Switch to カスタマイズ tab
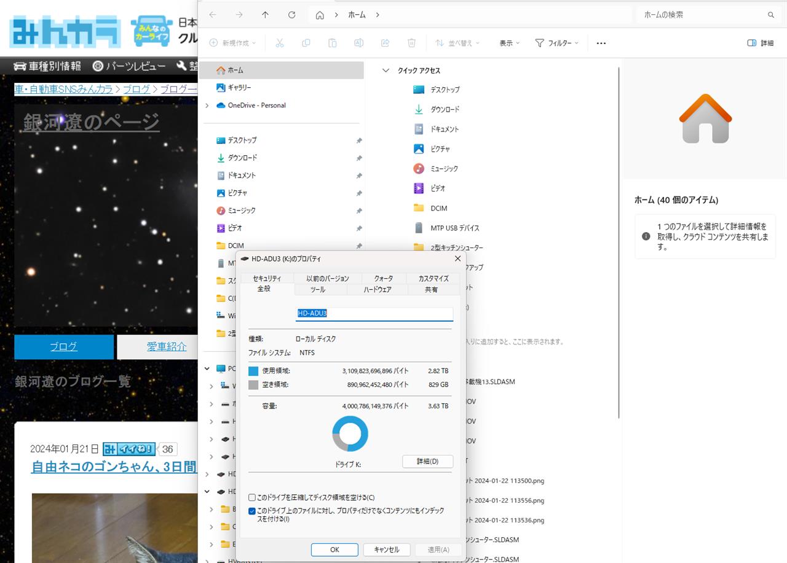Viewport: 787px width, 563px height. coord(433,279)
